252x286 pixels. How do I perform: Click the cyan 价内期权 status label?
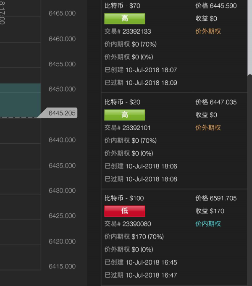(x=208, y=224)
